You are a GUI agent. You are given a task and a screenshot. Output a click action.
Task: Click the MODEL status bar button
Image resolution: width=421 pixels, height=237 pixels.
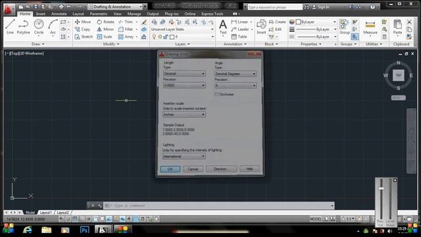(316, 219)
